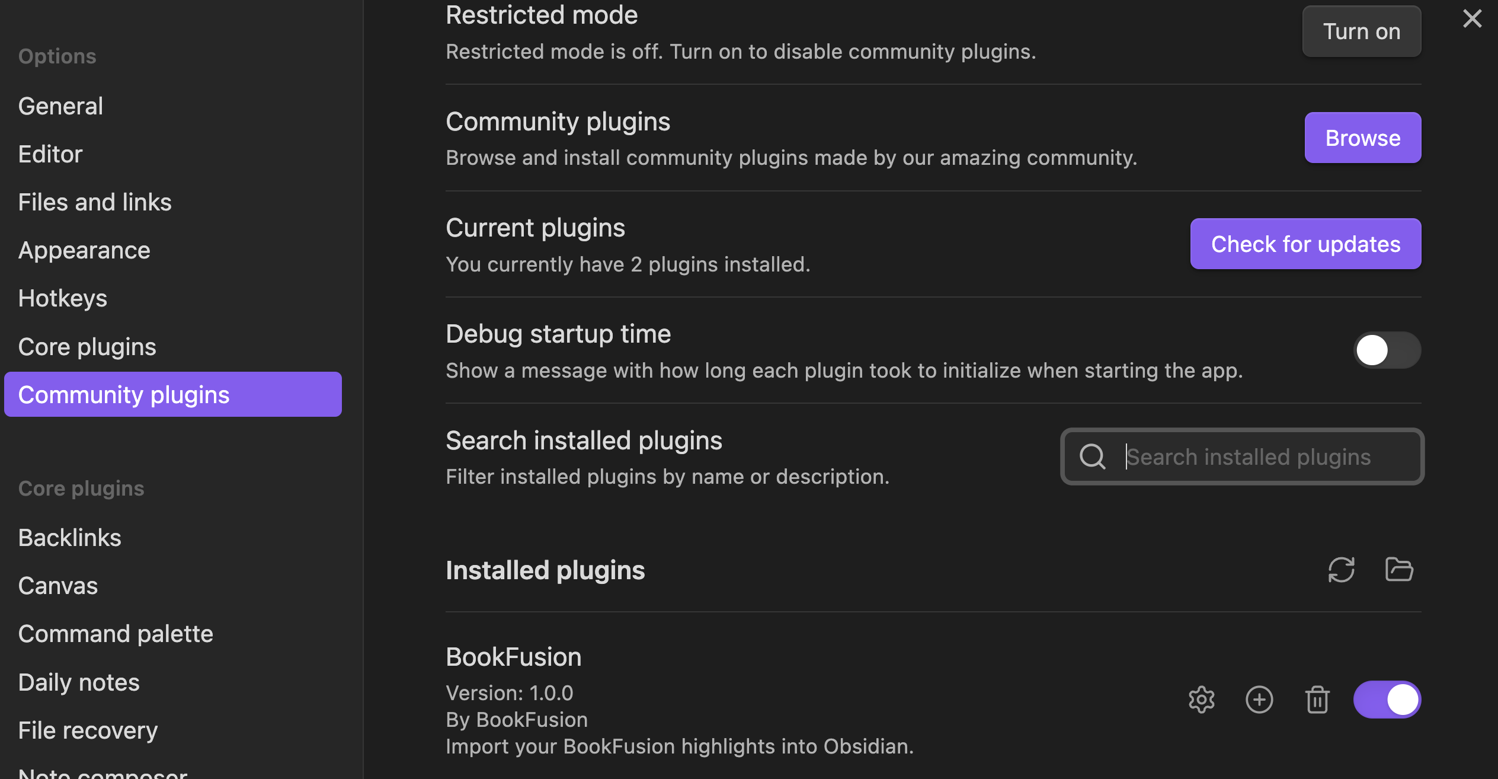Click the search magnifier icon
Image resolution: width=1498 pixels, height=779 pixels.
pos(1092,456)
